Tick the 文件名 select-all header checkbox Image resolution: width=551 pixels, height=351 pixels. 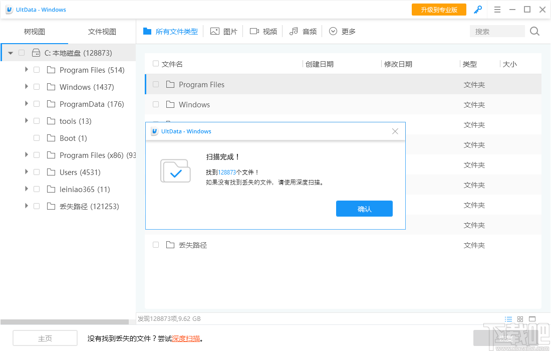(156, 64)
